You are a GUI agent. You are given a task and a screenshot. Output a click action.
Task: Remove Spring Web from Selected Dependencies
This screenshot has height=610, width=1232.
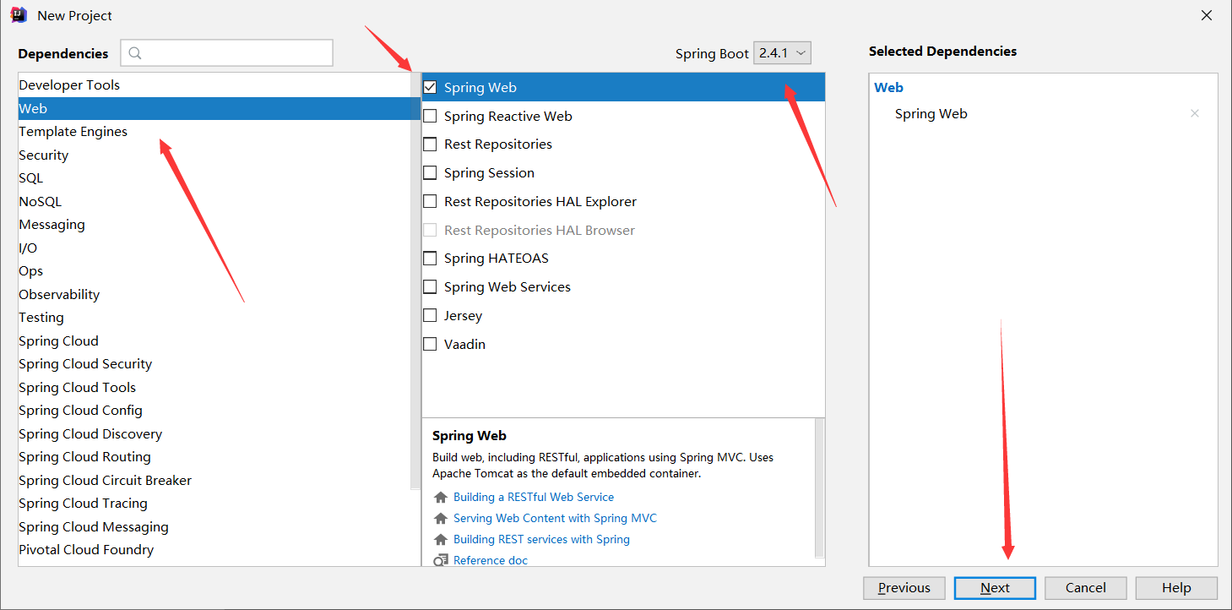tap(1195, 113)
